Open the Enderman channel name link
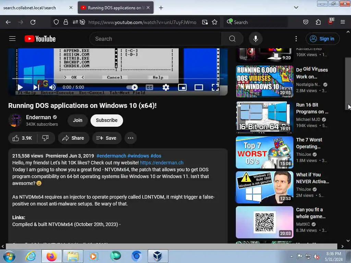The width and height of the screenshot is (351, 263). [x=38, y=117]
